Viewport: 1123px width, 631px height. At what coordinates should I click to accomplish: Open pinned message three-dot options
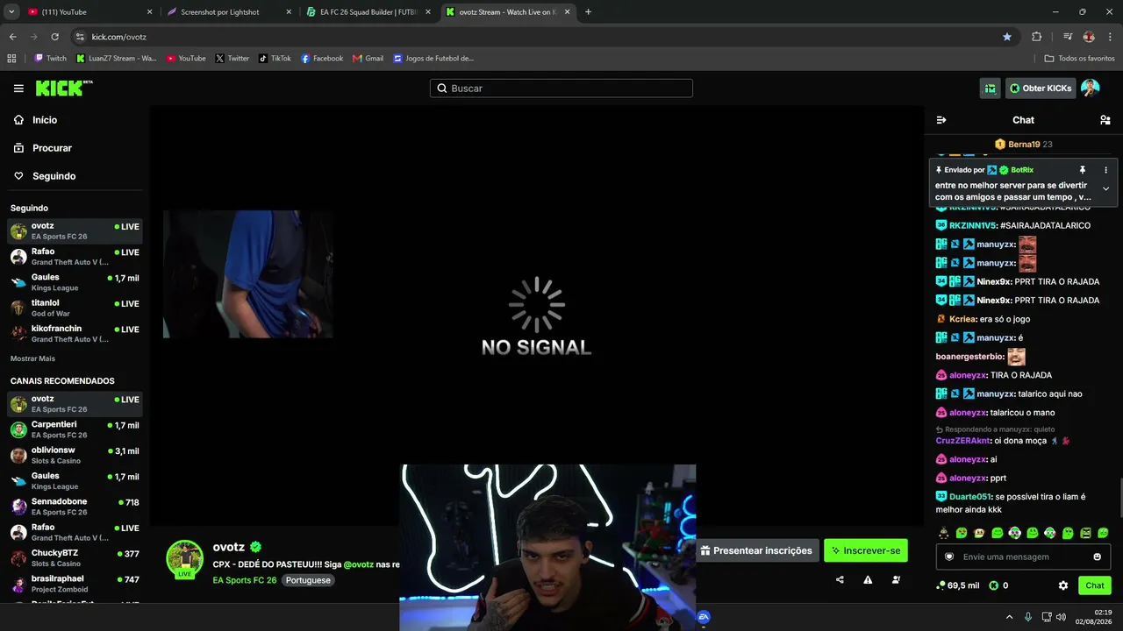1105,170
